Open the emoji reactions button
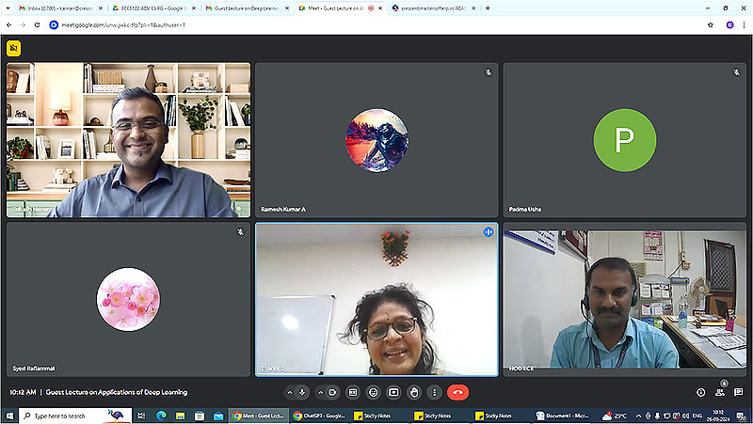The height and width of the screenshot is (424, 753). pos(374,392)
